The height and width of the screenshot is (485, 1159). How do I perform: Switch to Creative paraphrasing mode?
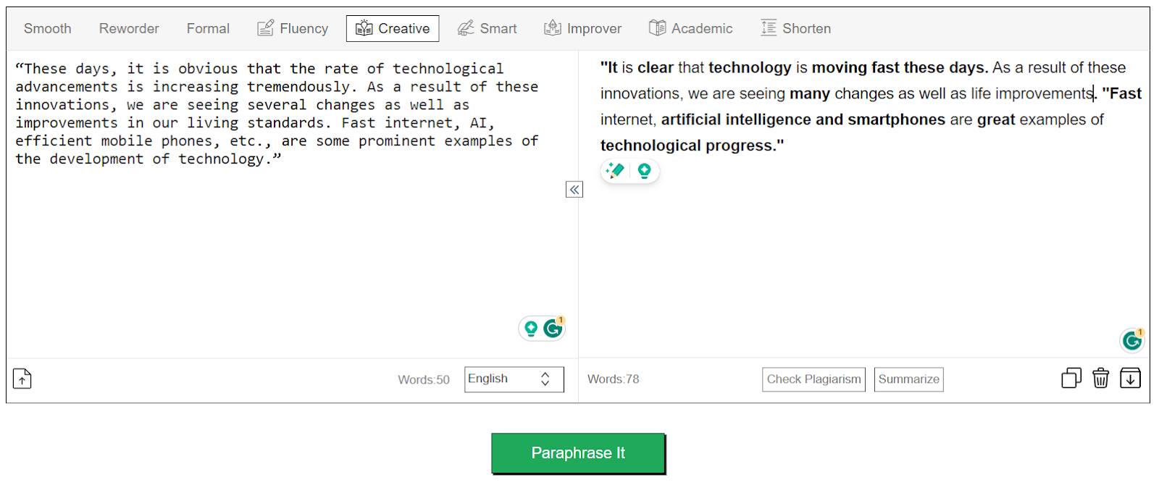[x=393, y=29]
